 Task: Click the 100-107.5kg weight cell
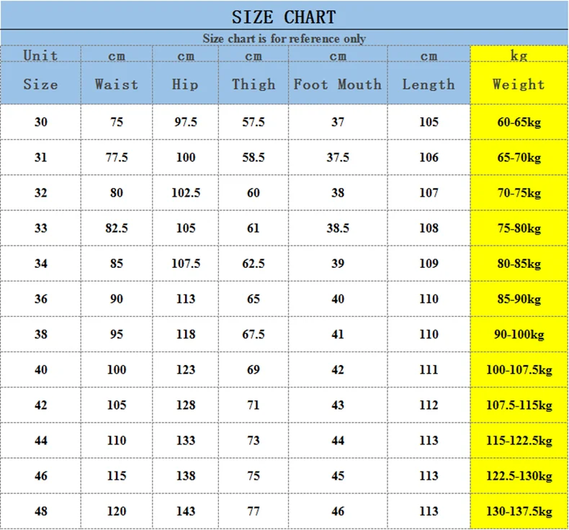point(519,369)
